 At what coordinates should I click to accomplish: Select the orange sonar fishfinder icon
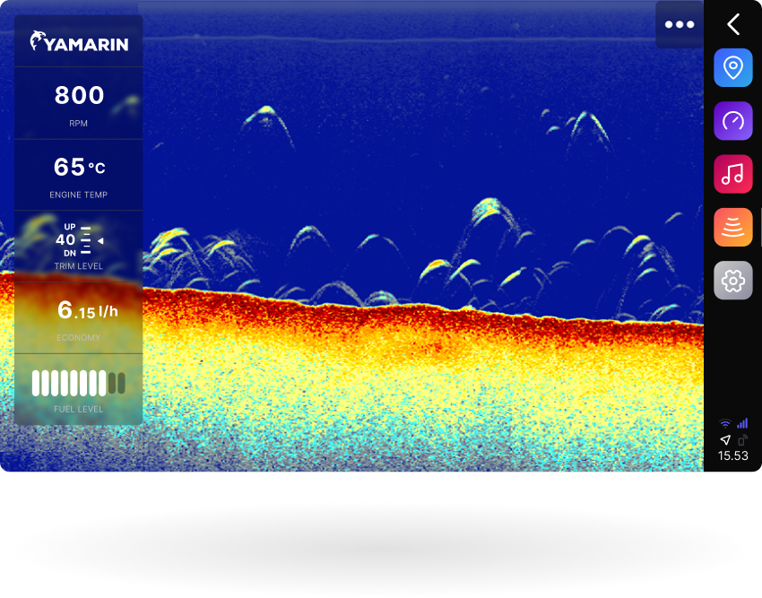(x=732, y=227)
